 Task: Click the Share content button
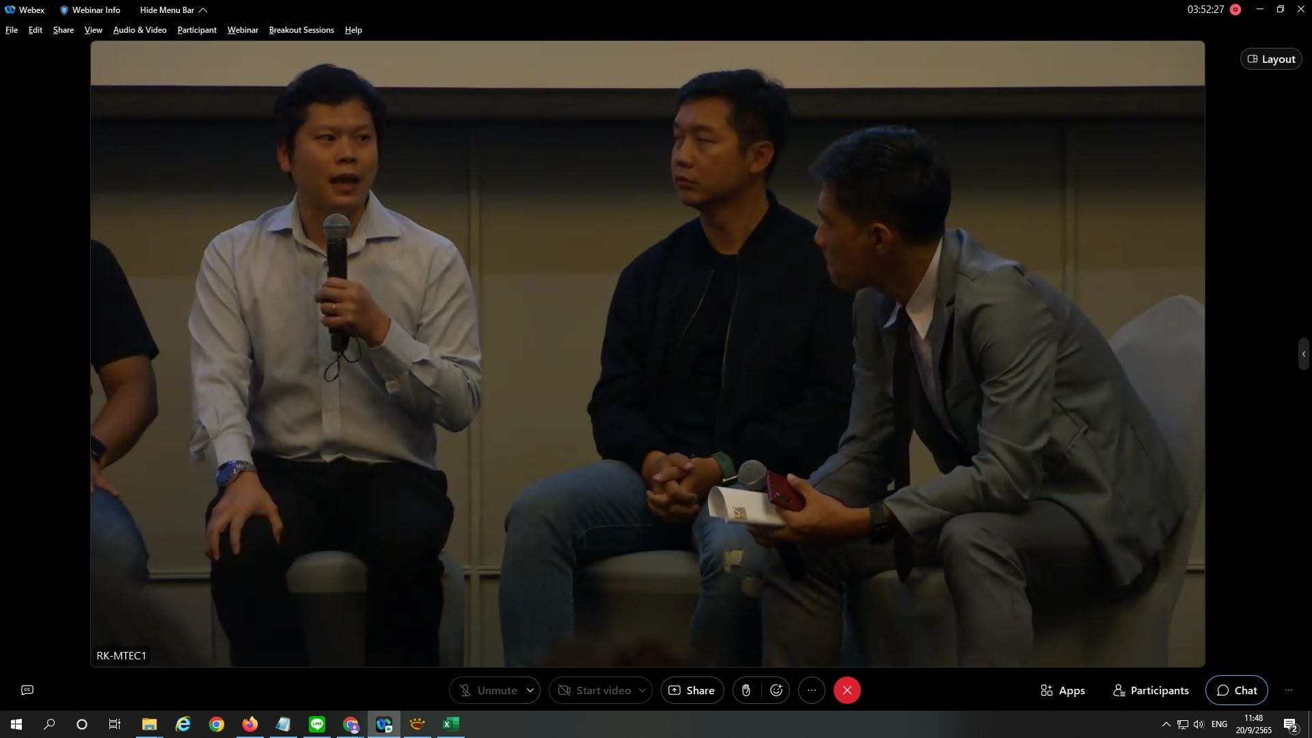(692, 690)
